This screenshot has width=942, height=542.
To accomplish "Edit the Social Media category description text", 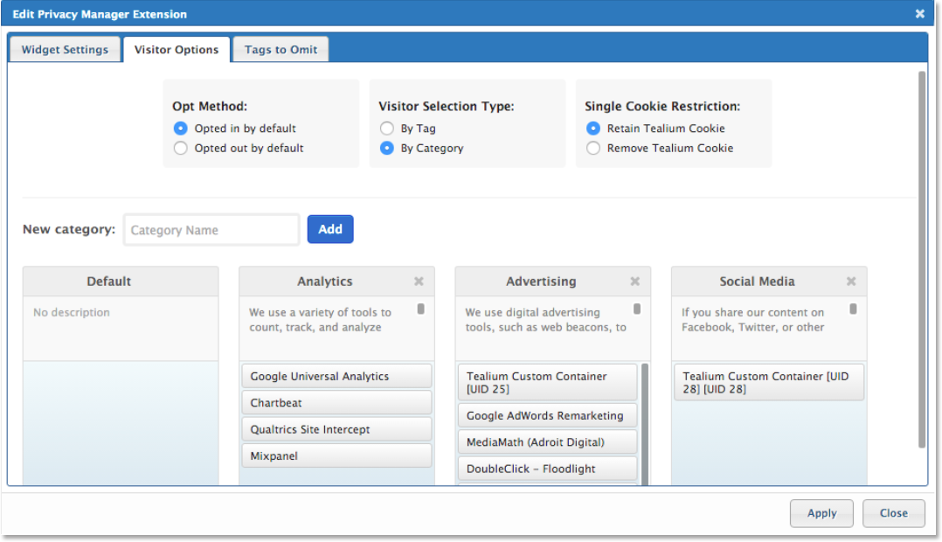I will click(752, 320).
